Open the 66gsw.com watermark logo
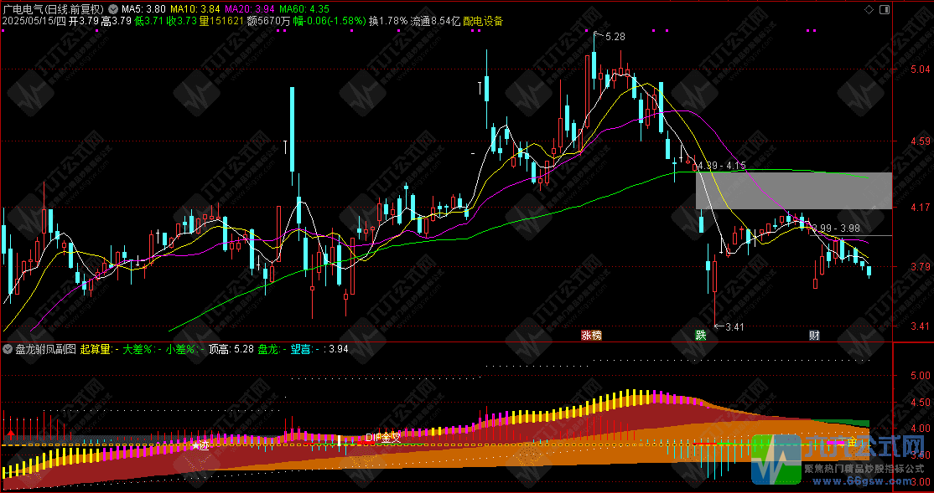The image size is (934, 493). (x=838, y=460)
